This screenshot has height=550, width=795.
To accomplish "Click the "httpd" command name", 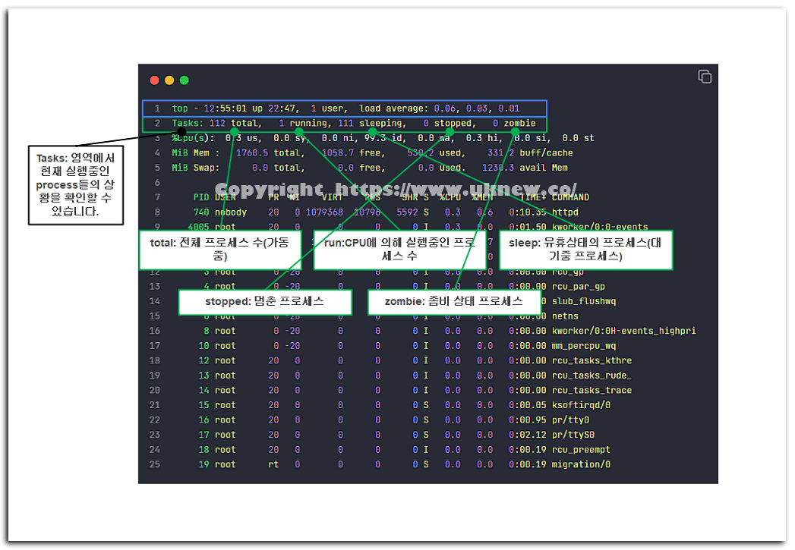I will pyautogui.click(x=565, y=212).
